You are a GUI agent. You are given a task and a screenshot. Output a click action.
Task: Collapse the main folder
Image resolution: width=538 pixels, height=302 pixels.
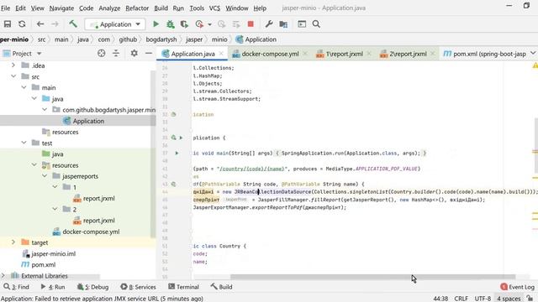[24, 87]
